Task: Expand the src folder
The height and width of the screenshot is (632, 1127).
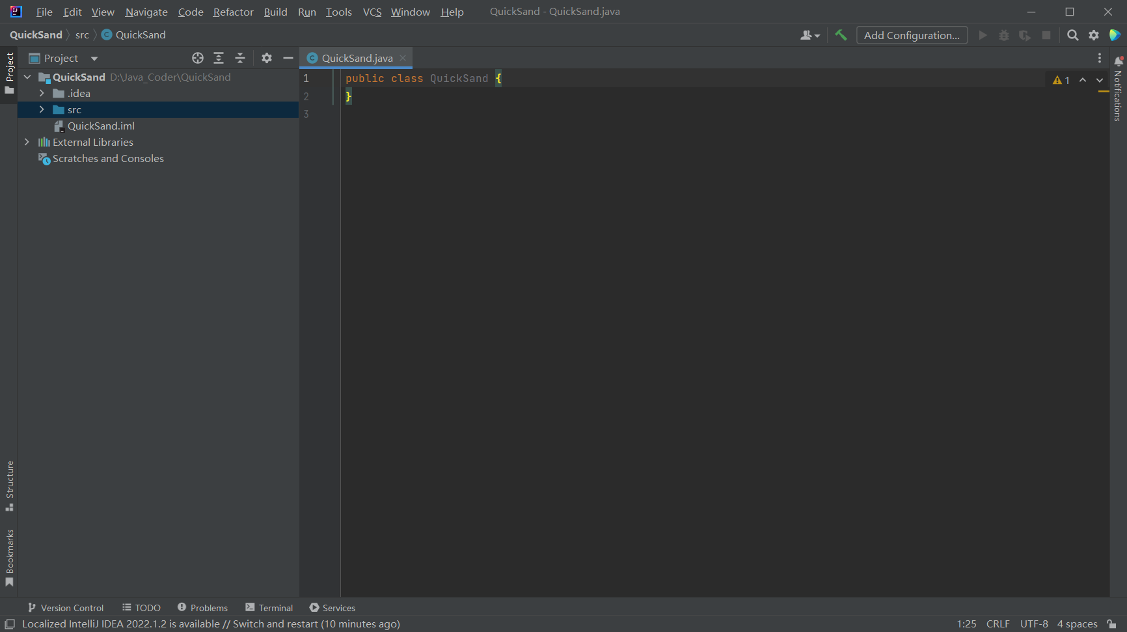Action: 42,109
